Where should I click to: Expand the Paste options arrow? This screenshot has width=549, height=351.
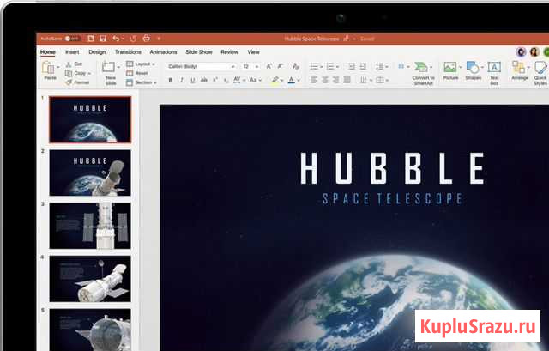point(58,67)
